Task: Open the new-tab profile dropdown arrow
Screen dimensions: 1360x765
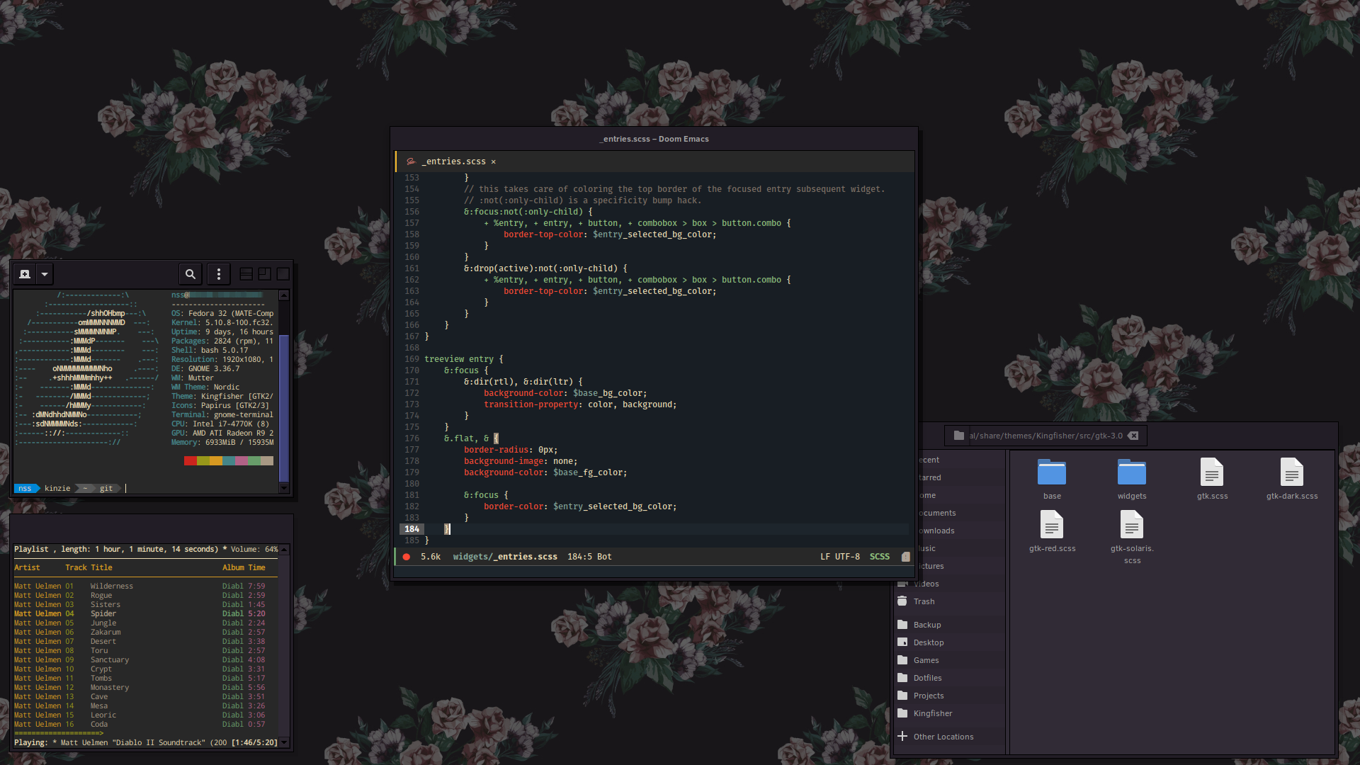Action: pos(43,273)
